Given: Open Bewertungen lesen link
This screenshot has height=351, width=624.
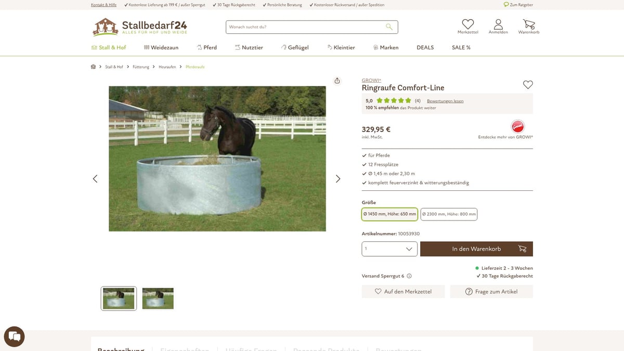Looking at the screenshot, I should click(x=445, y=101).
